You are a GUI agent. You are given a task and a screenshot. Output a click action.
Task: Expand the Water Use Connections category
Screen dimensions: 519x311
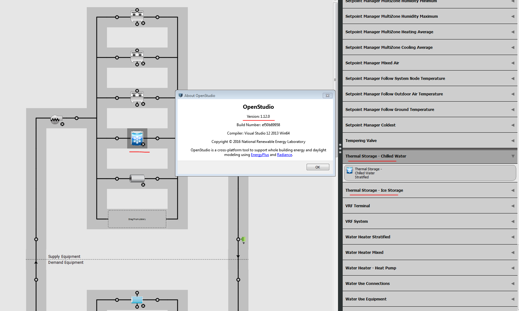coord(430,283)
